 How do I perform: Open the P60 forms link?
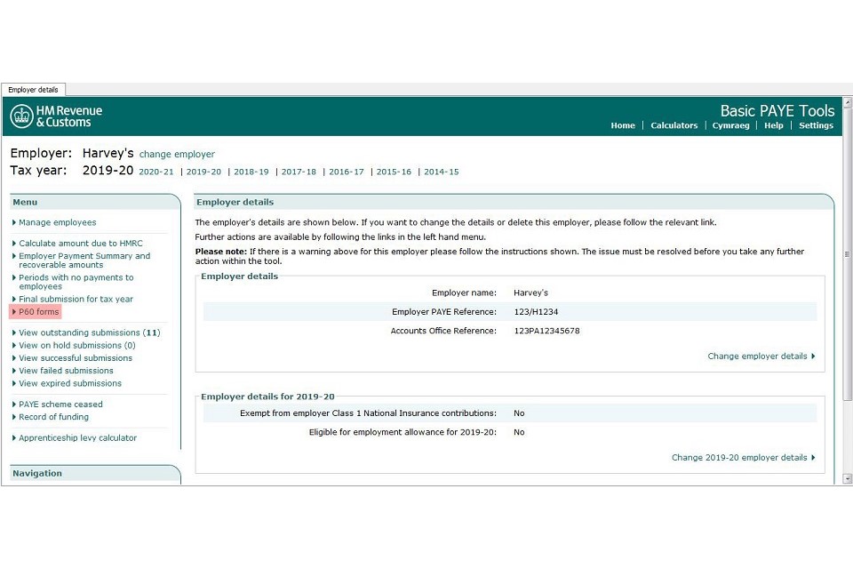tap(38, 311)
